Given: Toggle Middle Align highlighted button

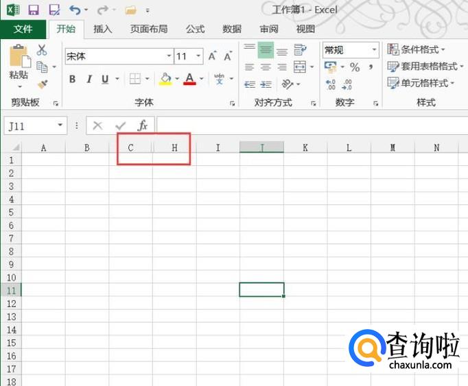Looking at the screenshot, I should pyautogui.click(x=266, y=50).
